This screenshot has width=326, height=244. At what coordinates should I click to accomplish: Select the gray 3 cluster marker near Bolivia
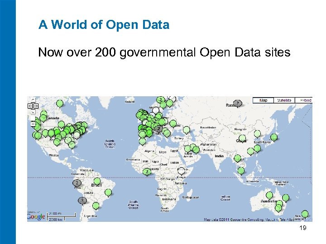[82, 201]
